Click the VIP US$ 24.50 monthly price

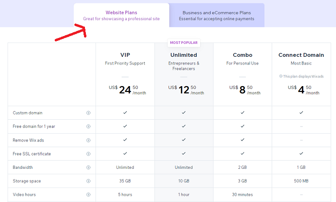point(128,90)
